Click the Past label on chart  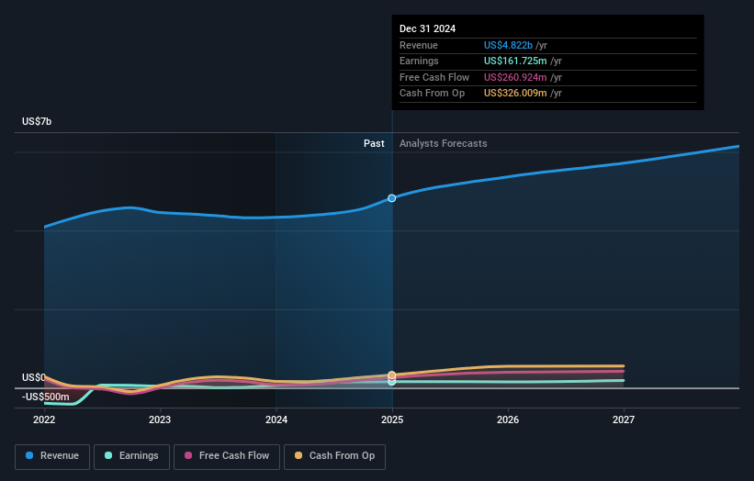coord(374,144)
